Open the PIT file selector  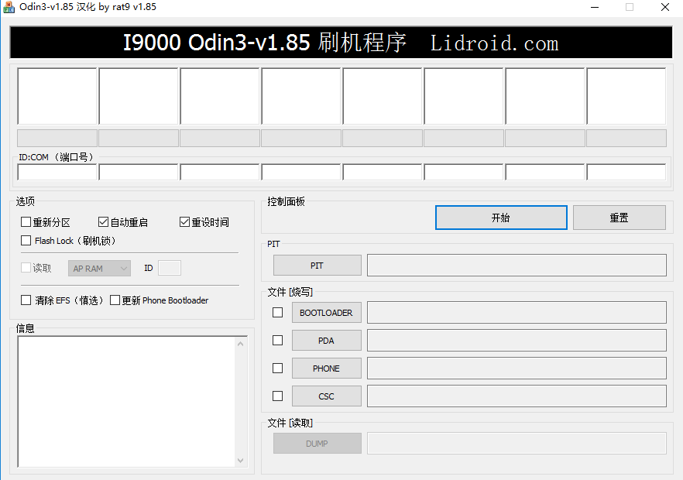tap(317, 265)
